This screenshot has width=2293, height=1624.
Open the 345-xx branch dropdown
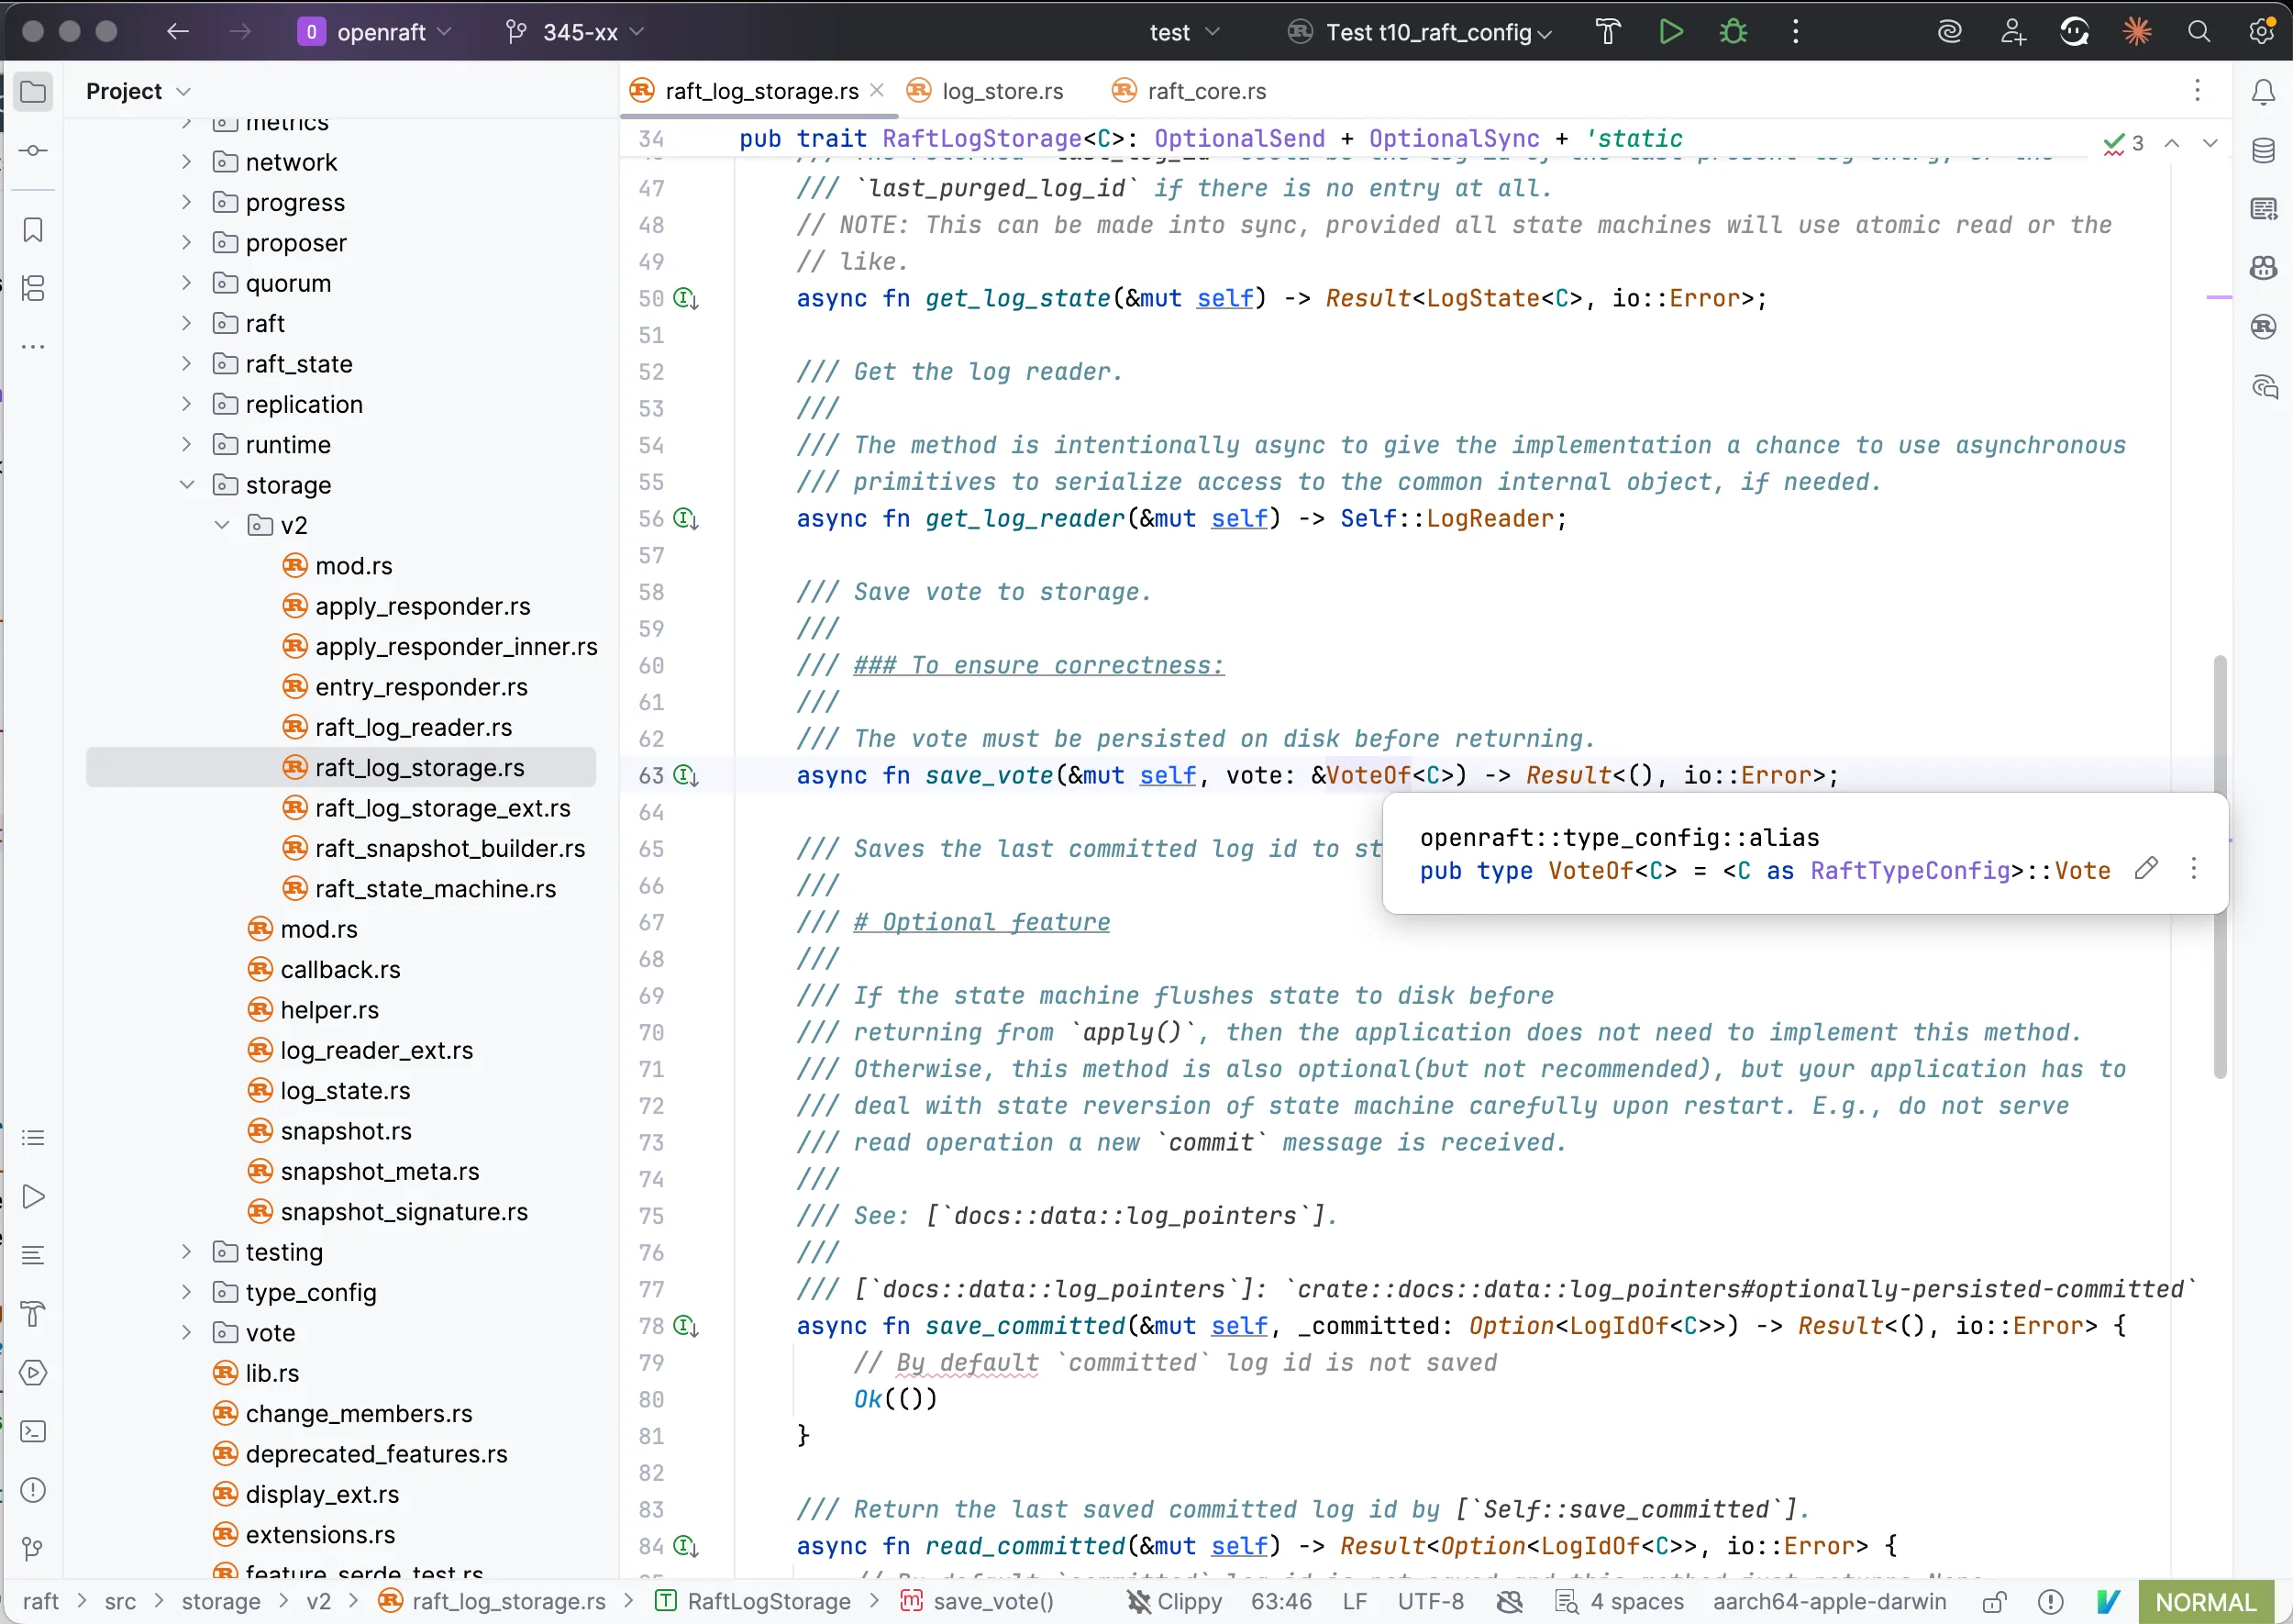pos(579,32)
